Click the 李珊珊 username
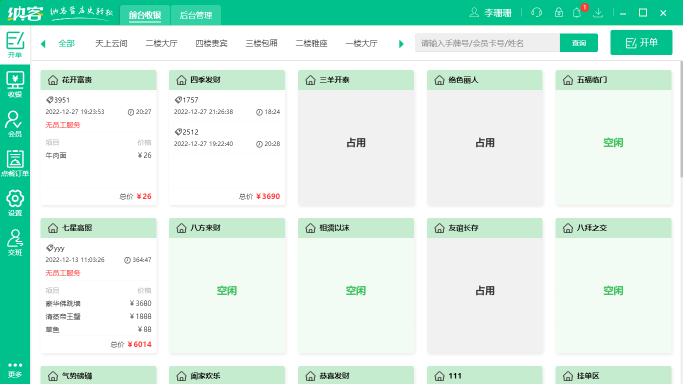Viewport: 683px width, 384px height. pyautogui.click(x=498, y=13)
